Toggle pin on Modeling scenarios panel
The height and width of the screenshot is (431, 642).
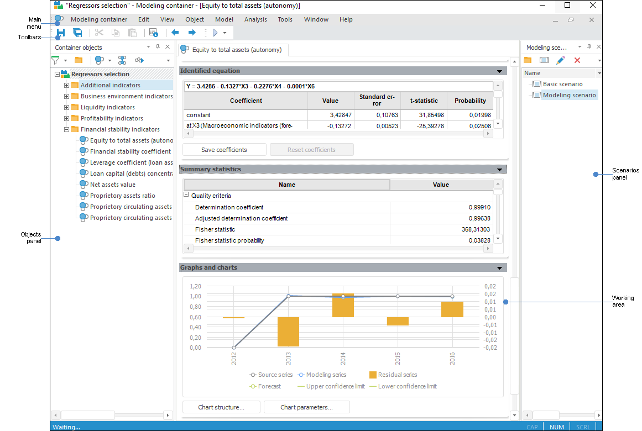[x=589, y=48]
